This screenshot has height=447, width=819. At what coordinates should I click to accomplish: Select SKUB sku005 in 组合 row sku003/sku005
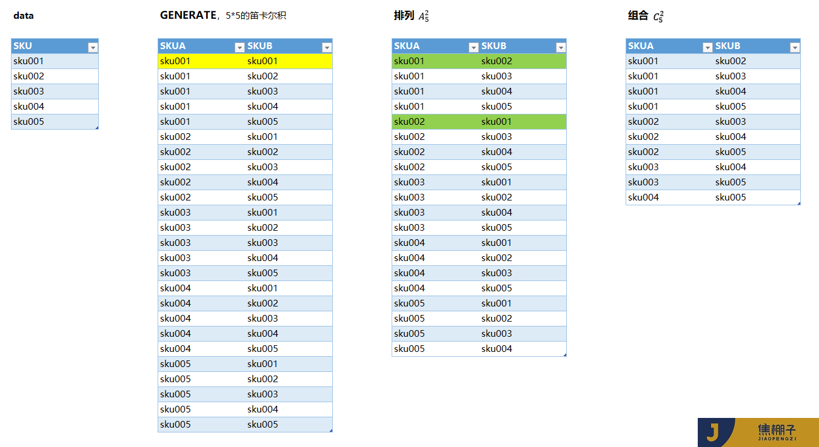757,182
